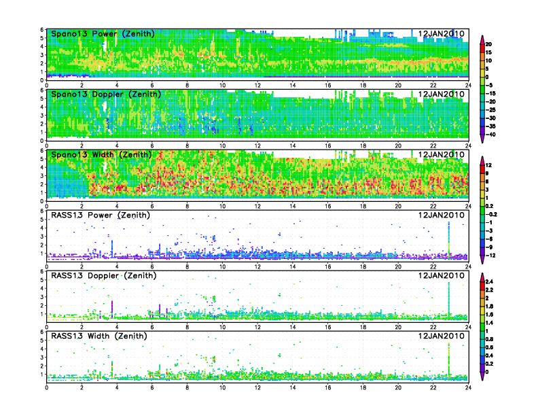Click the tall vertical spike in RASS13 Power plot
This screenshot has height=416, width=538.
(449, 239)
